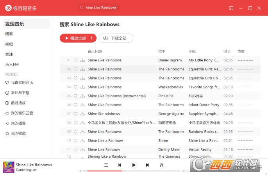Sort by 专辑 column header
Screen dimensions: 268x176
tap(192, 51)
